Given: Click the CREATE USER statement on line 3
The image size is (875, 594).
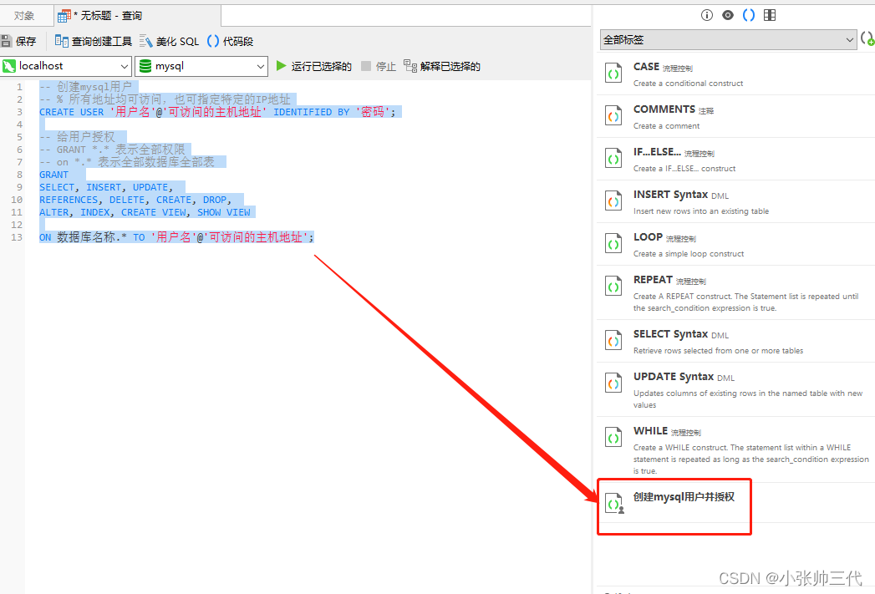Looking at the screenshot, I should pos(217,112).
